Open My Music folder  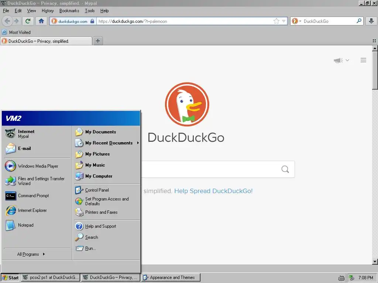point(107,165)
